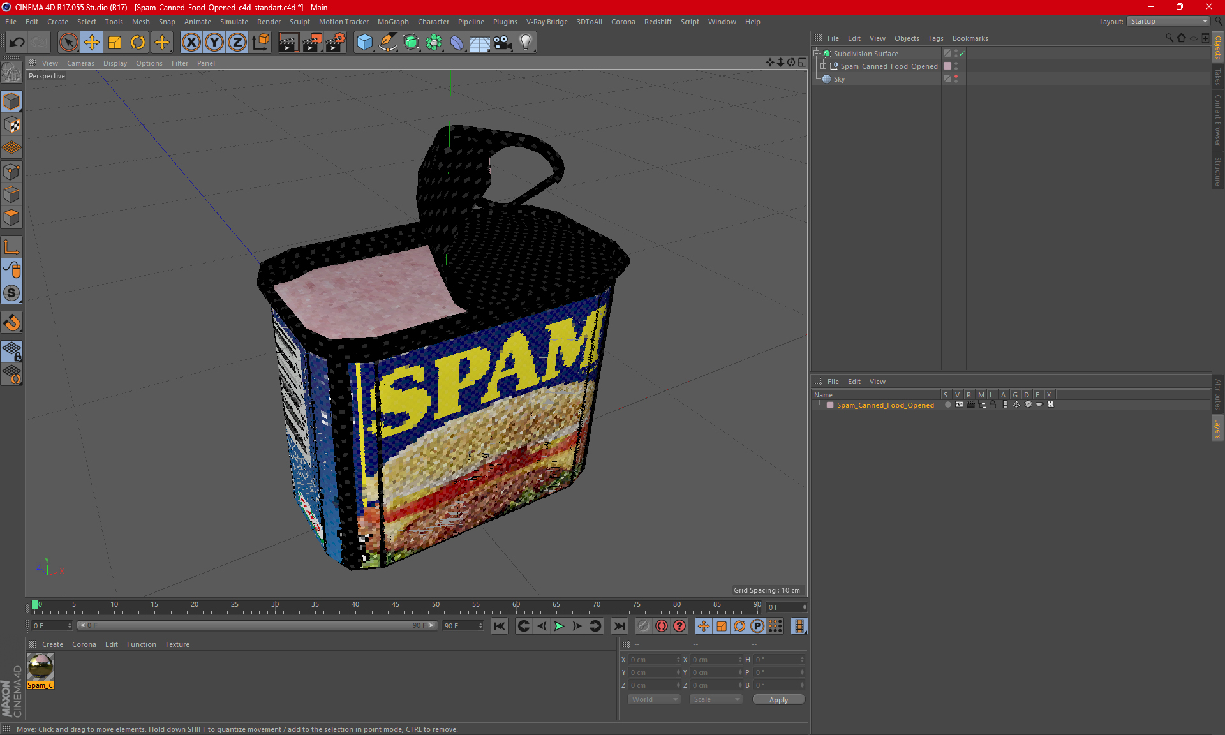Open the viewport Filter menu
The image size is (1225, 735).
tap(180, 63)
